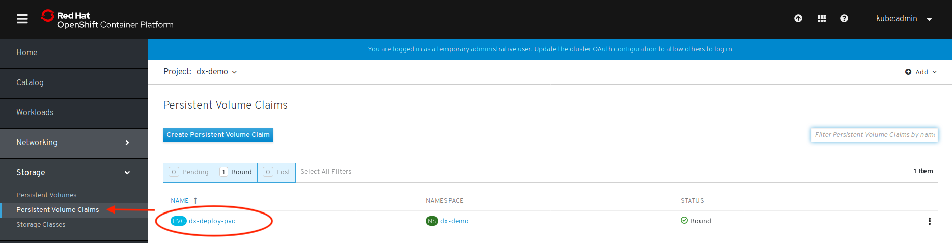
Task: Open kebab actions menu for dx-deploy-pvc
Action: click(x=929, y=221)
